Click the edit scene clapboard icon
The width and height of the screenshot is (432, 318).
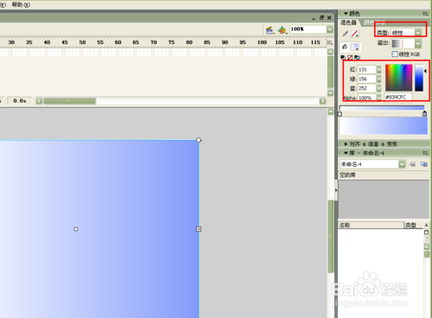[x=270, y=29]
